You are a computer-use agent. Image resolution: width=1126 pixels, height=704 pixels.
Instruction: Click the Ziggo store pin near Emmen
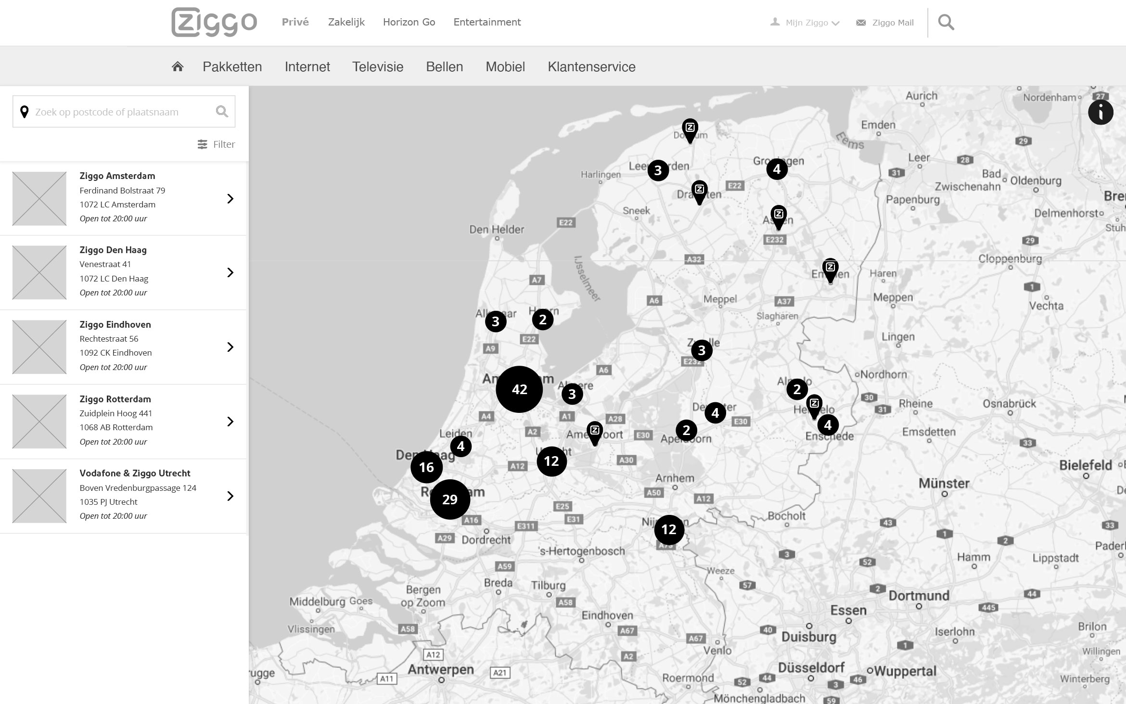pos(830,269)
